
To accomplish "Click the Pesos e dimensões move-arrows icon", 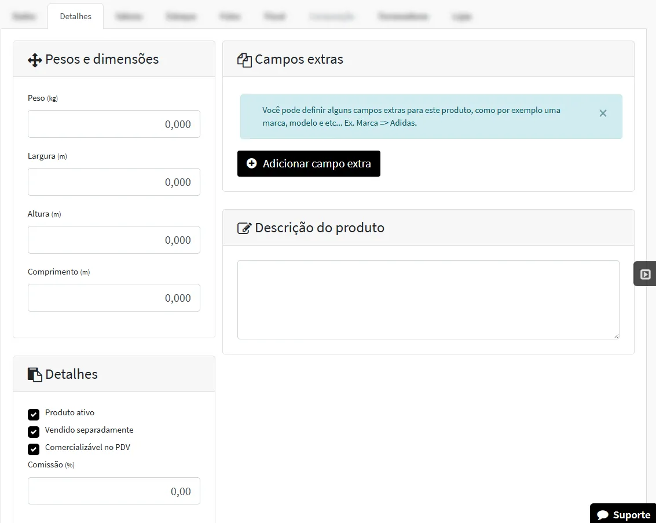I will (35, 60).
